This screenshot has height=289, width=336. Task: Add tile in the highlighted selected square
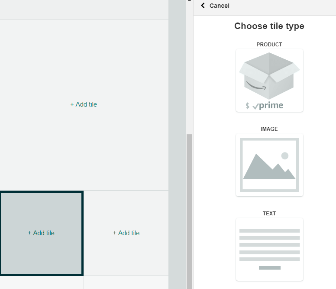pyautogui.click(x=41, y=233)
